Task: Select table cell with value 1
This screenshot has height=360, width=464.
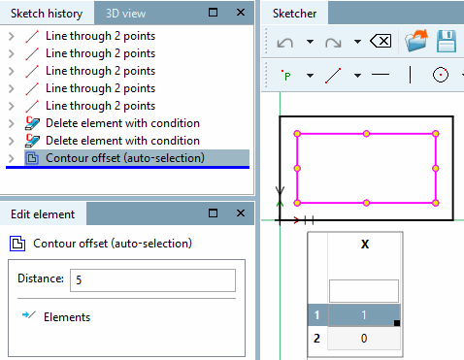Action: point(364,314)
